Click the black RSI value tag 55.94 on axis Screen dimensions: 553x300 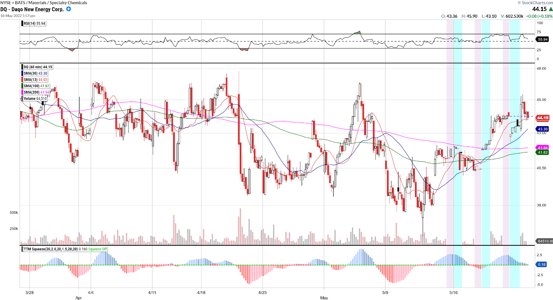pos(543,39)
